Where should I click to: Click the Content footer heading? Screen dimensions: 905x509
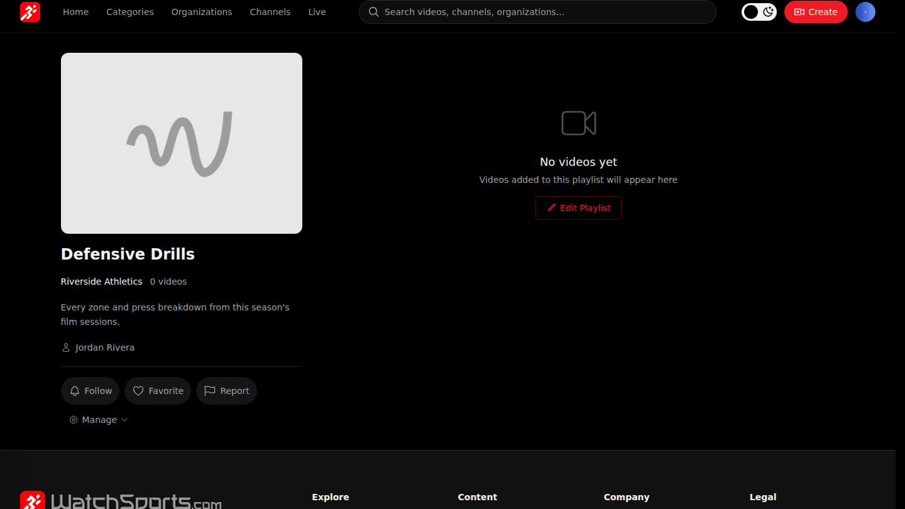[478, 497]
